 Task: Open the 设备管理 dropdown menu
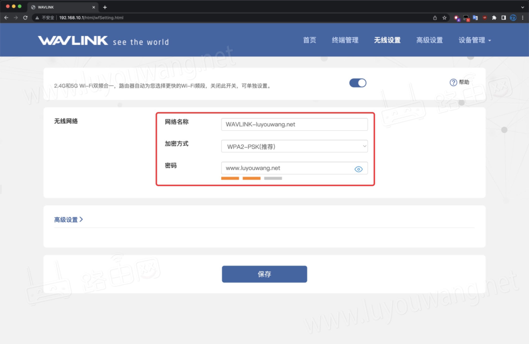click(474, 40)
